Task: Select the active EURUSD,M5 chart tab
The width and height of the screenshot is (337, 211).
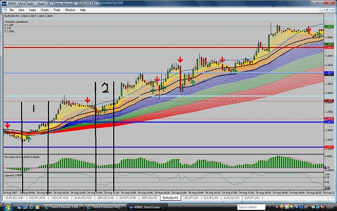Action: pos(170,198)
